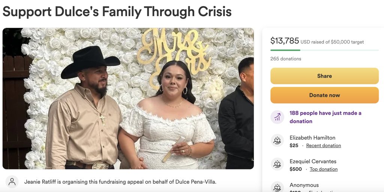
Task: Select the Anonymous donor name
Action: (304, 185)
